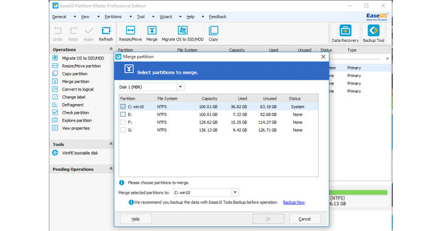Image resolution: width=442 pixels, height=231 pixels.
Task: Choose Merge partition in Operations panel
Action: pos(75,81)
